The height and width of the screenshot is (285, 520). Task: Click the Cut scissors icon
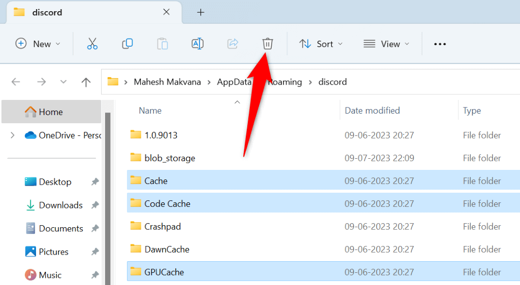tap(92, 44)
